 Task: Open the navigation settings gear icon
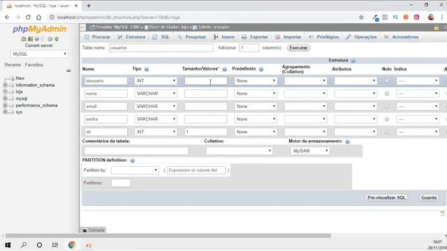[x=50, y=39]
